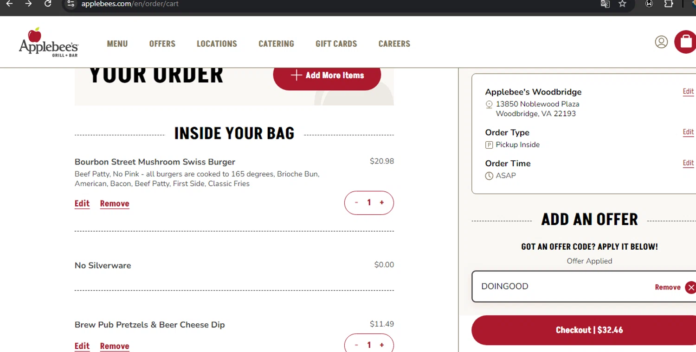This screenshot has height=352, width=696.
Task: Remove offer code with red X icon
Action: coord(691,287)
